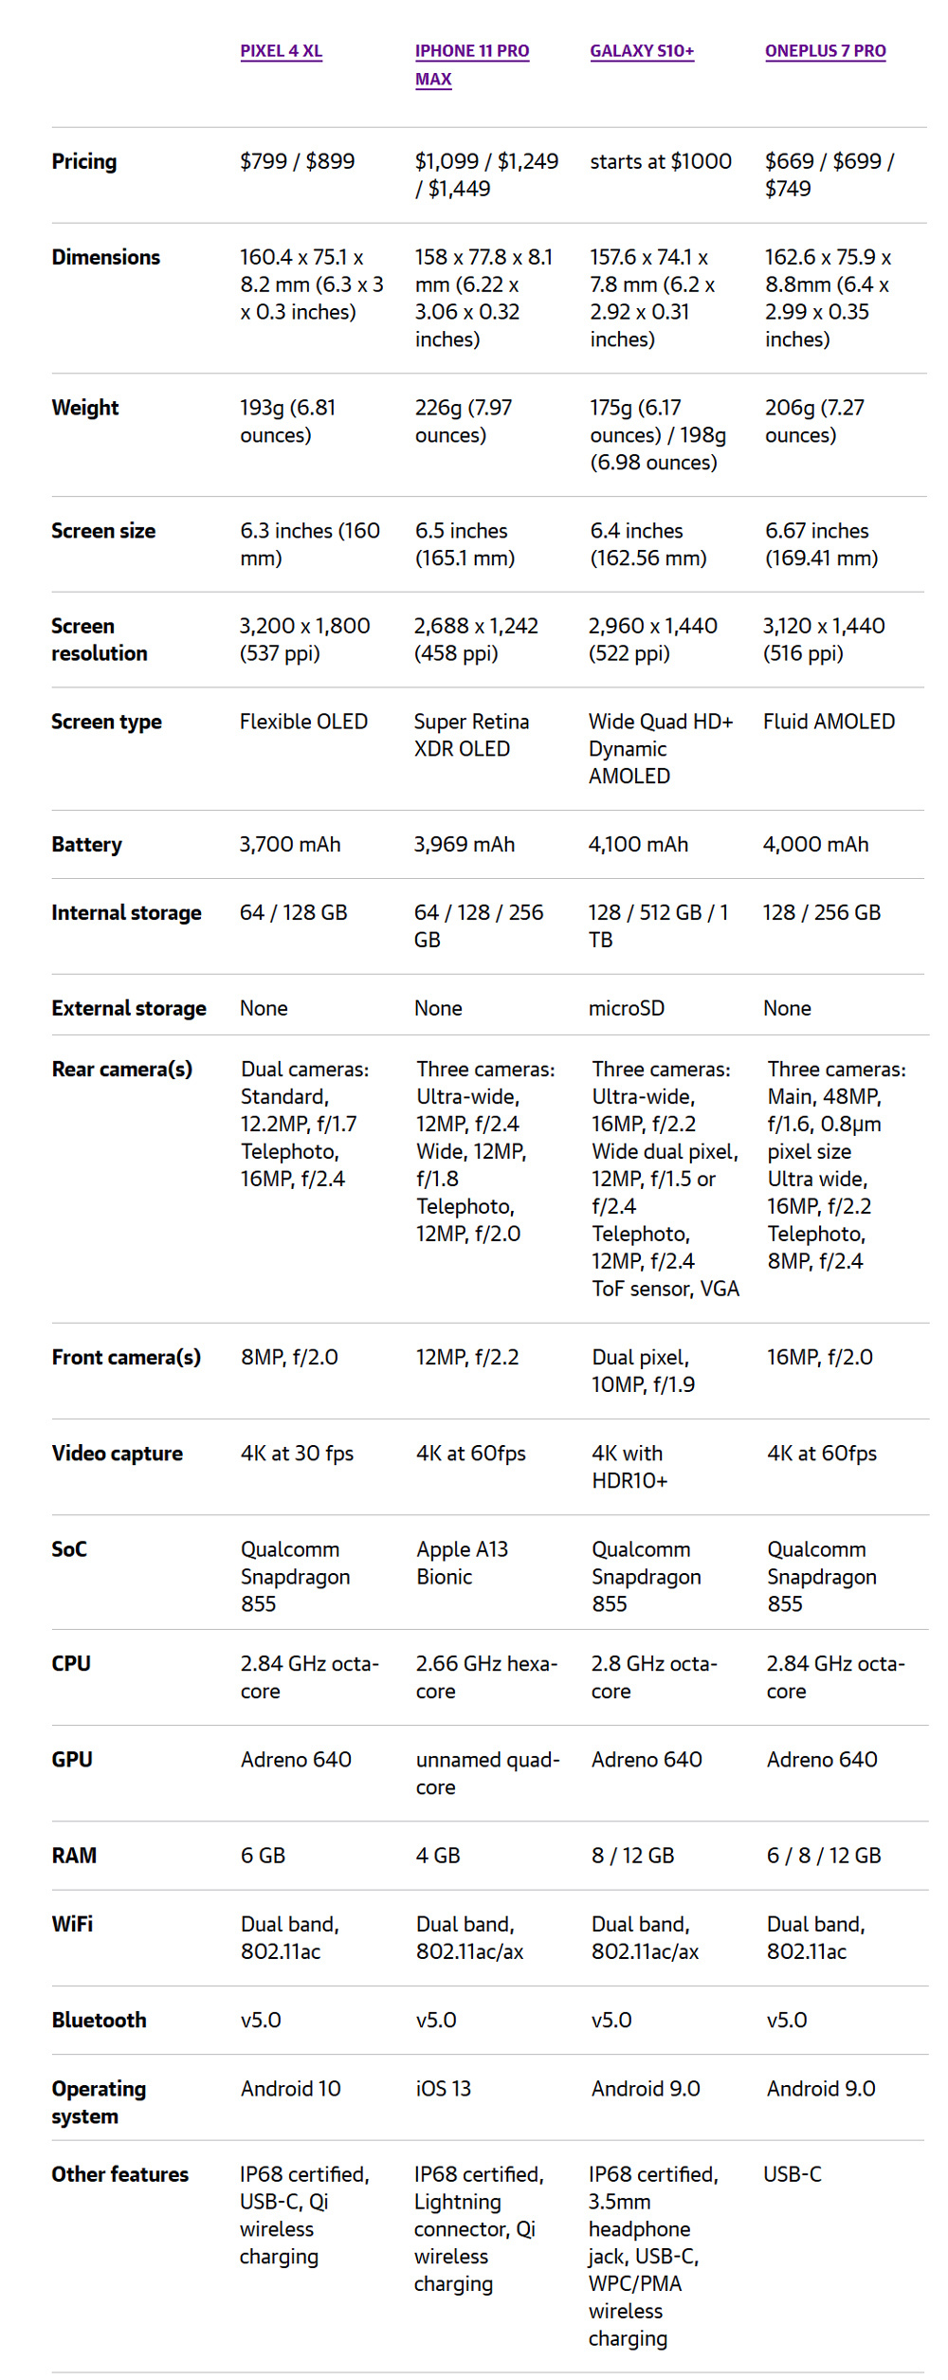Click the SoC row label

[x=69, y=1549]
